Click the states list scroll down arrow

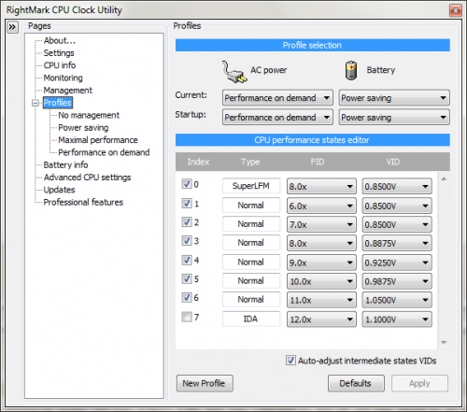[x=444, y=343]
